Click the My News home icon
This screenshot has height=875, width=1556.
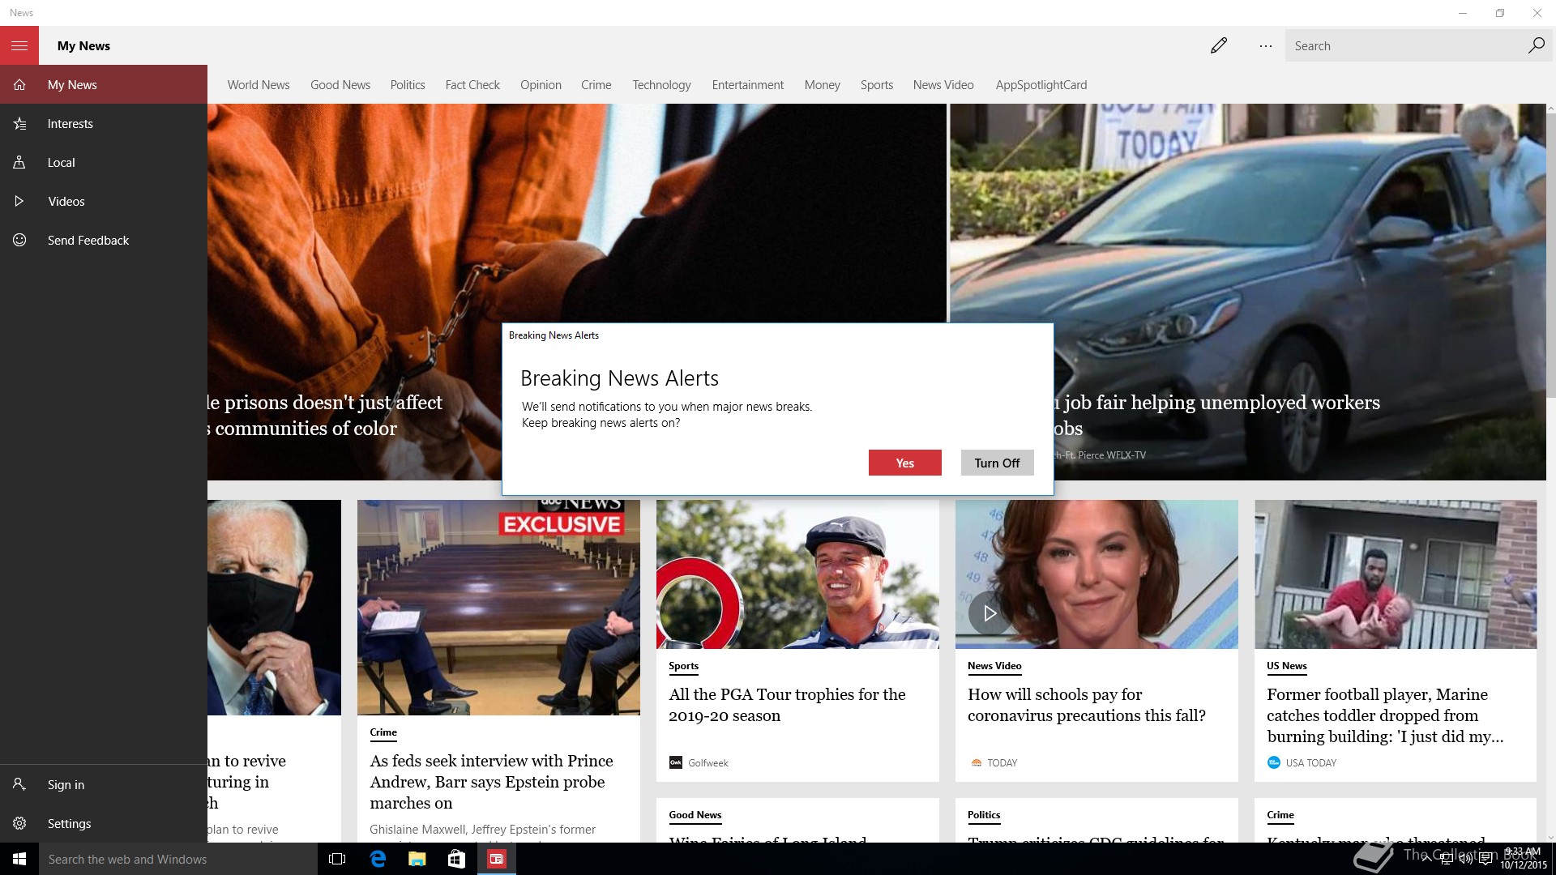(19, 84)
